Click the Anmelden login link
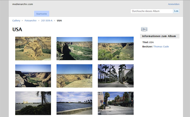 [174, 4]
